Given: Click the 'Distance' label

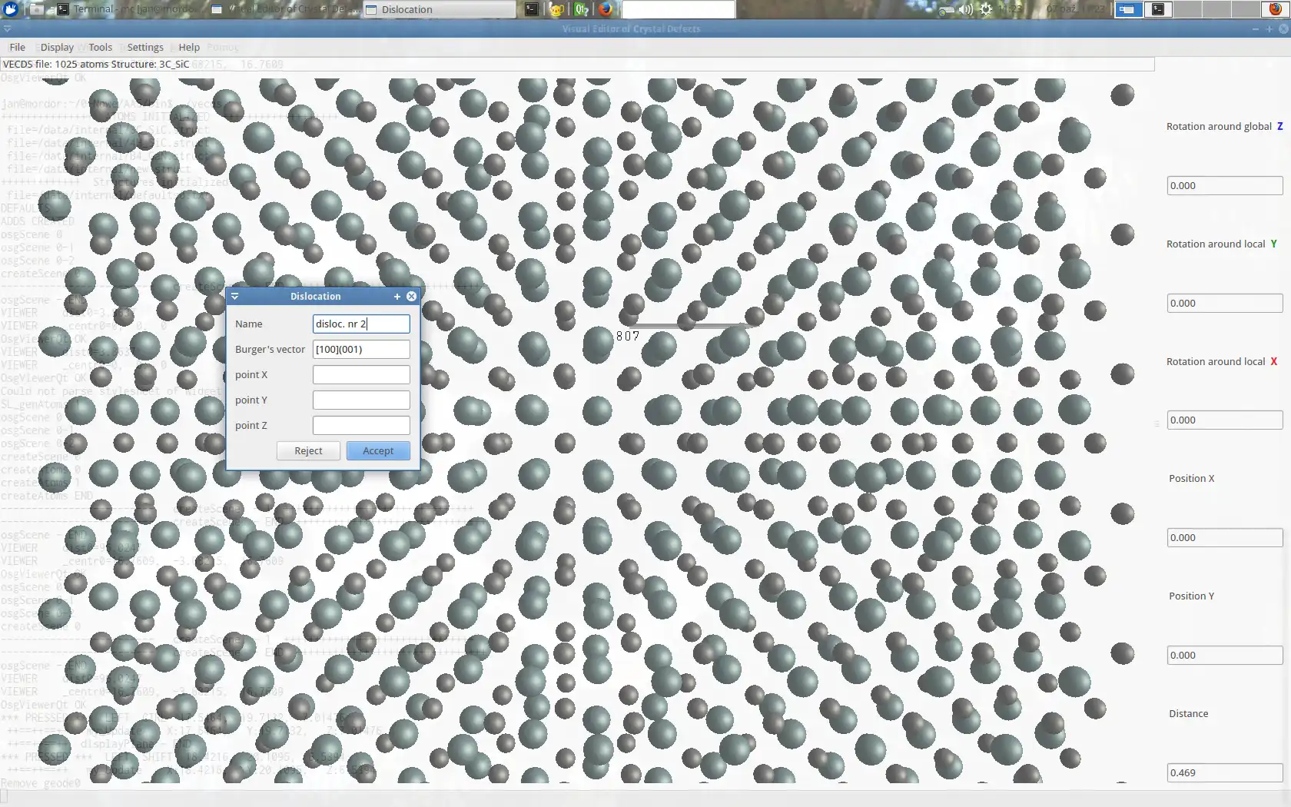Looking at the screenshot, I should [1188, 713].
